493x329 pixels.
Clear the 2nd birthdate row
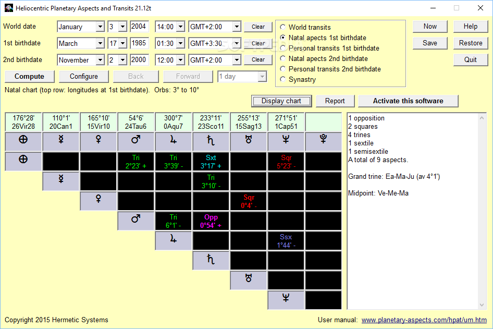pyautogui.click(x=258, y=60)
